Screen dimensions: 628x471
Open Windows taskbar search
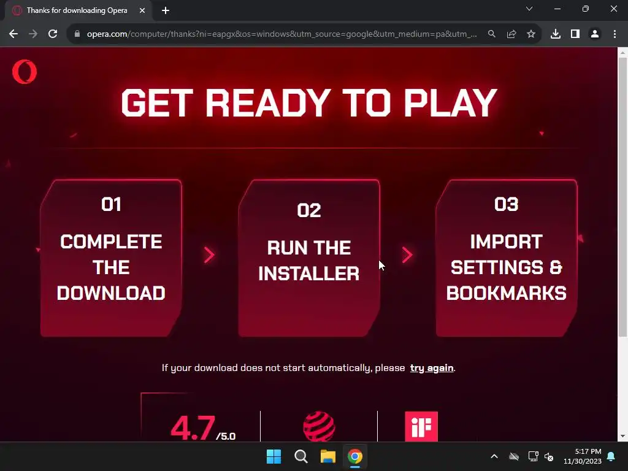301,456
